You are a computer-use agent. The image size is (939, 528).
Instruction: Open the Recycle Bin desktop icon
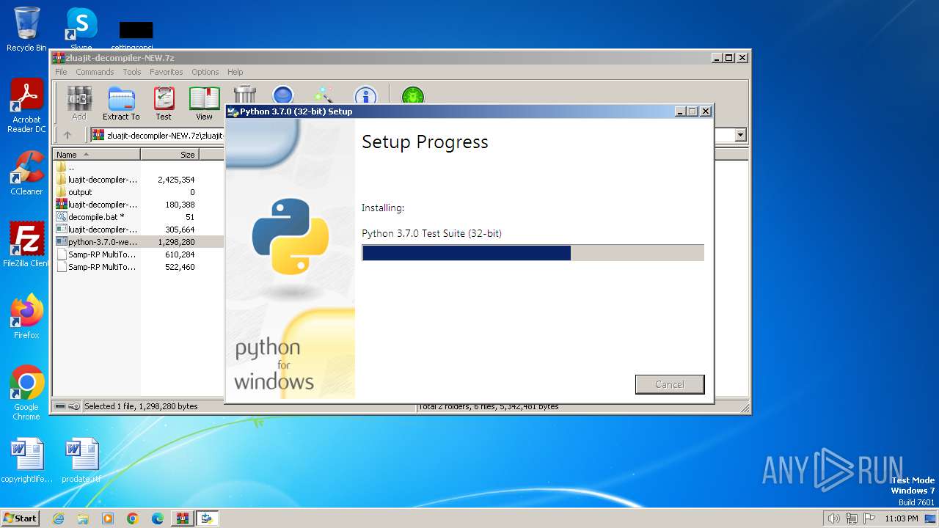(26, 29)
